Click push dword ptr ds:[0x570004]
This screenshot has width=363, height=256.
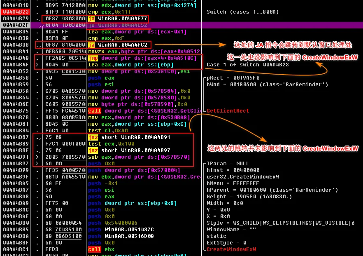tap(134, 170)
